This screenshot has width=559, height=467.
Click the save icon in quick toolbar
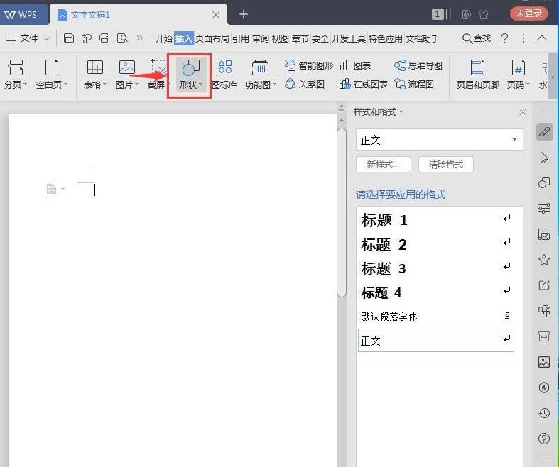tap(68, 38)
